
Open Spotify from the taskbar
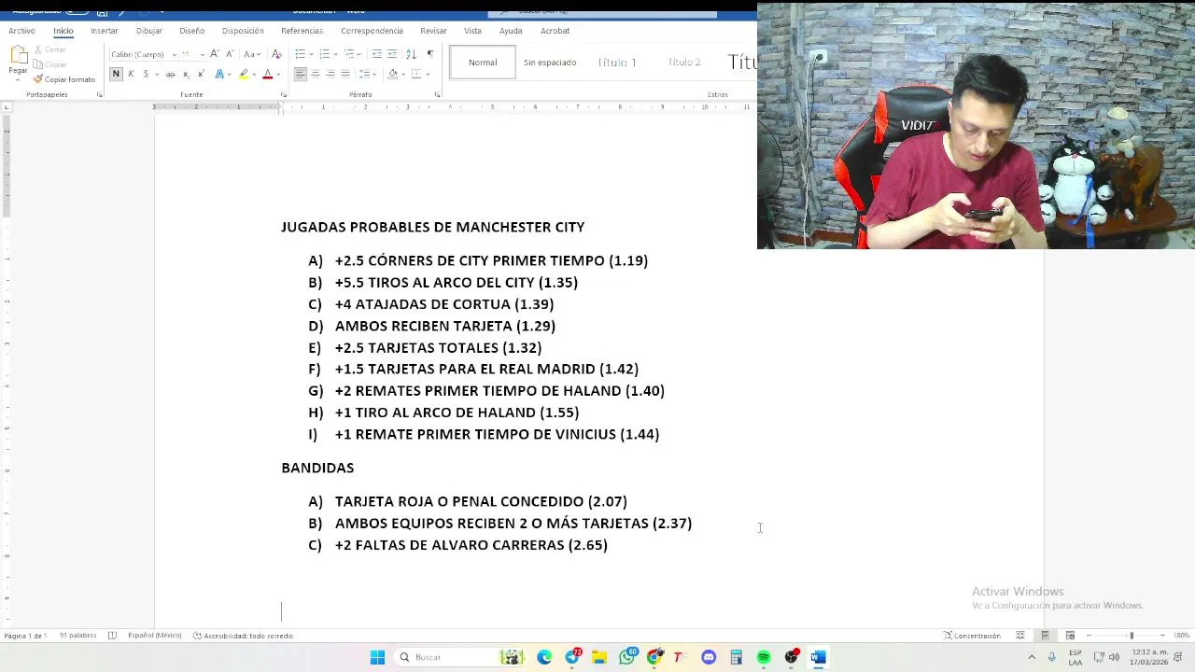click(764, 657)
